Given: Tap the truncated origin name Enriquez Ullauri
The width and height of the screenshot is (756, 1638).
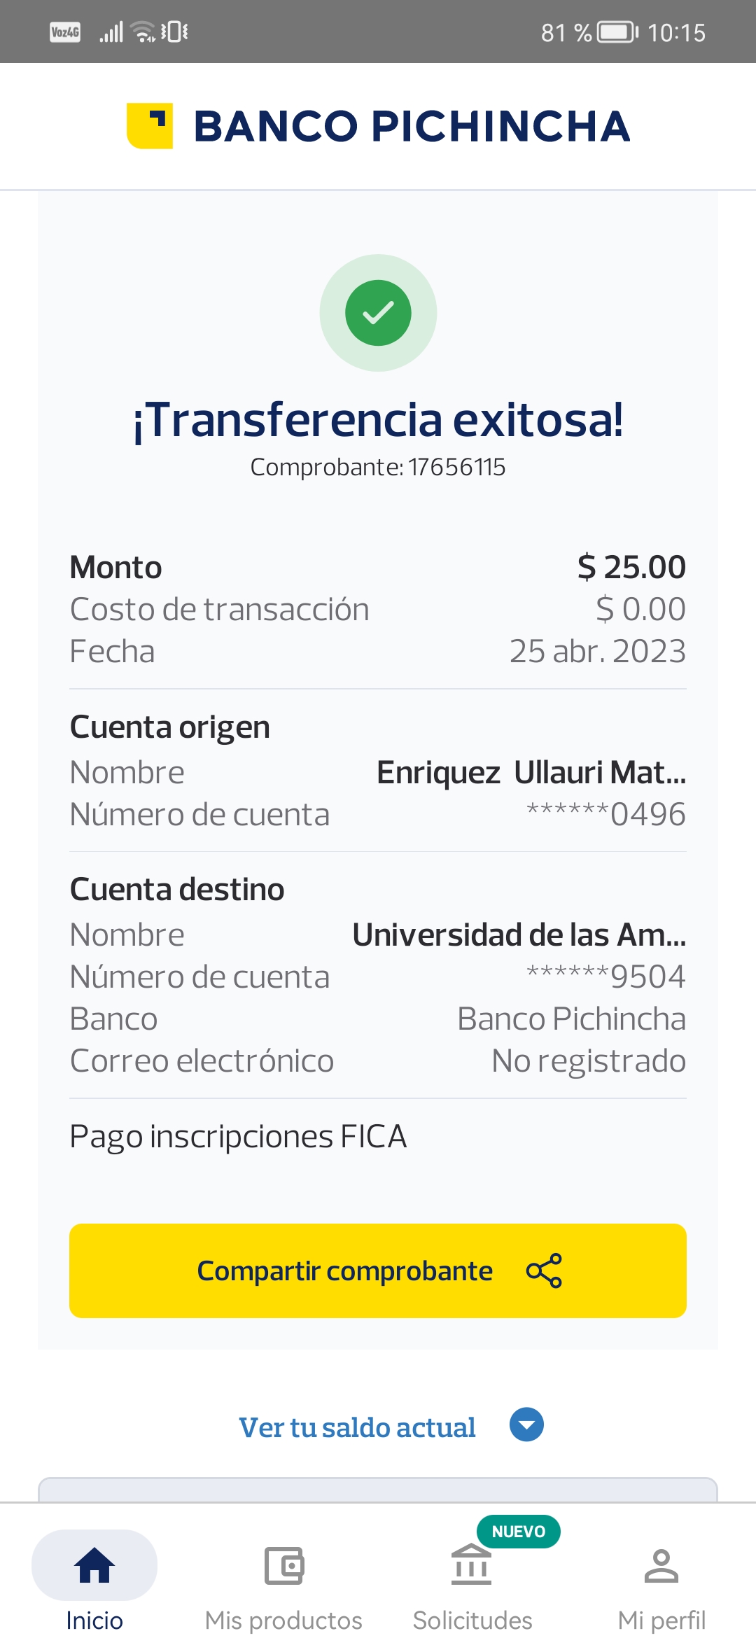Looking at the screenshot, I should point(531,773).
